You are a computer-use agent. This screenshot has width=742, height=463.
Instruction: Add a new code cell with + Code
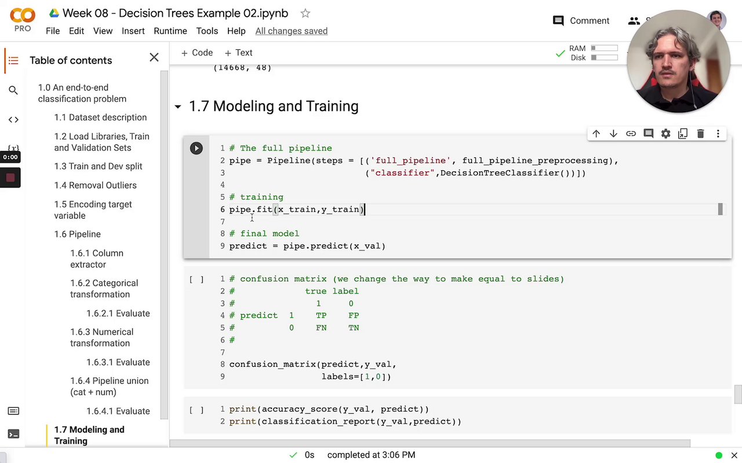[x=197, y=53]
